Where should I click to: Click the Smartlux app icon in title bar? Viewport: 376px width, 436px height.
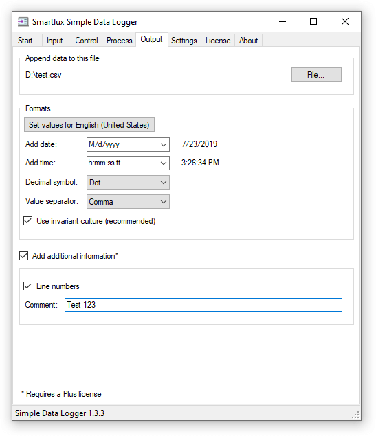click(23, 22)
